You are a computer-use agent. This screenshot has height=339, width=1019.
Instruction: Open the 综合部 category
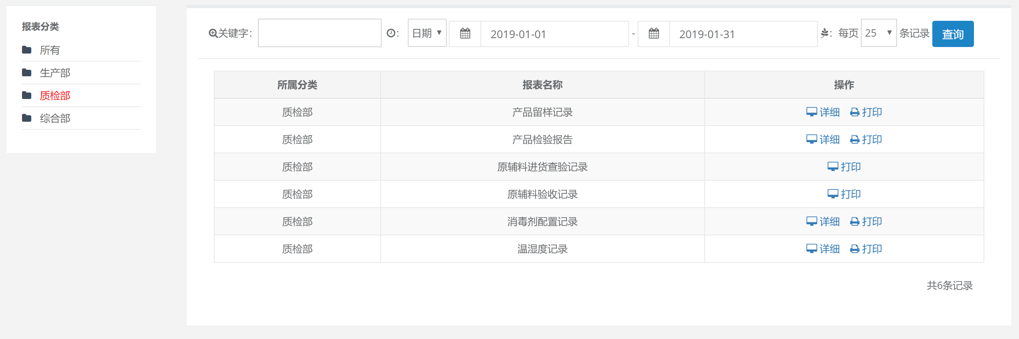pos(55,118)
